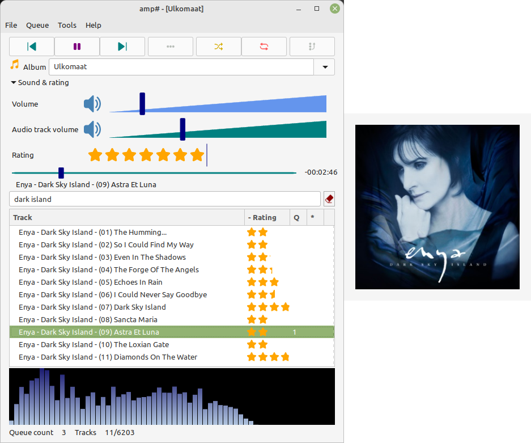Mute using the Volume speaker icon
This screenshot has width=531, height=443.
[x=92, y=104]
